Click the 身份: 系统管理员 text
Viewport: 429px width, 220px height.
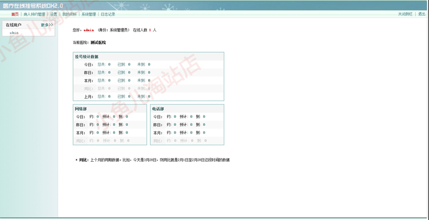pos(114,30)
